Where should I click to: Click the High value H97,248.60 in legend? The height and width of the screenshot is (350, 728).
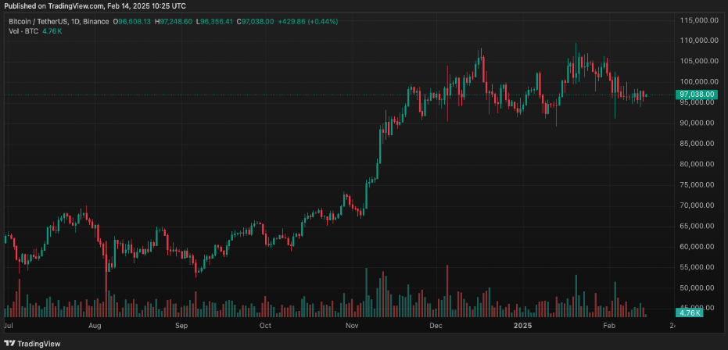pyautogui.click(x=174, y=21)
